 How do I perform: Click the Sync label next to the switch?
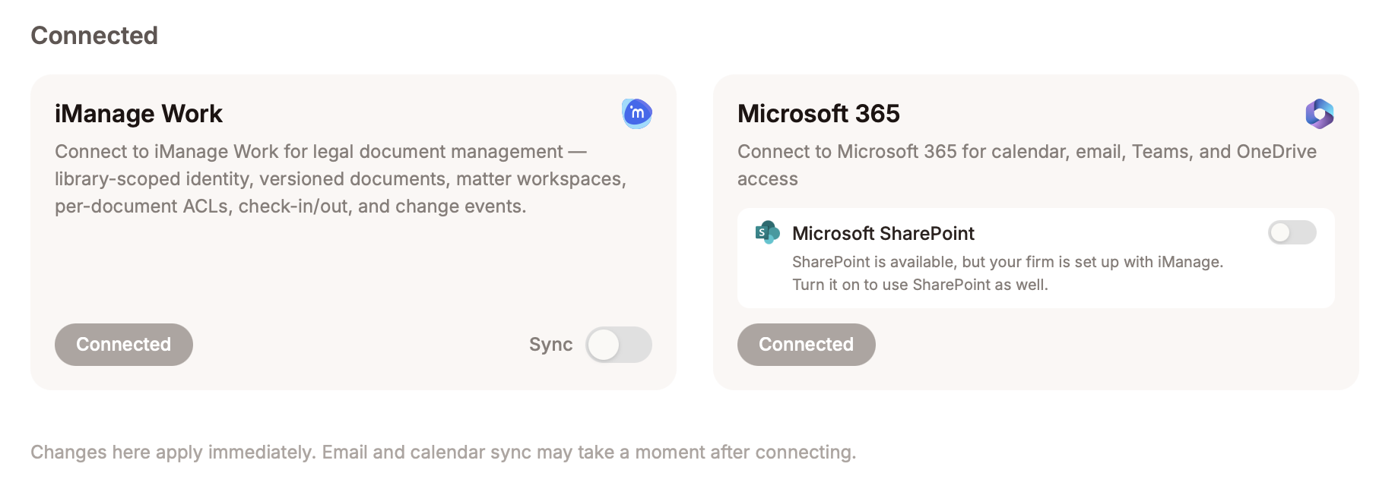[x=551, y=345]
